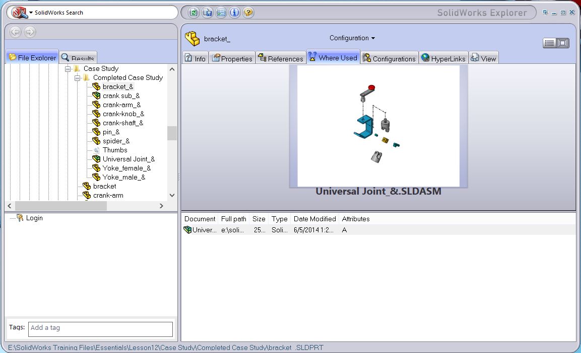Click the bracket_& part icon in tree
Viewport: 581px width, 353px height.
click(96, 86)
